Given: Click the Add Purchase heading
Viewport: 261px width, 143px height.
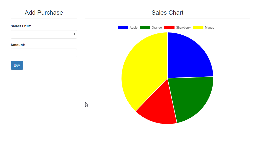Looking at the screenshot, I should click(44, 13).
